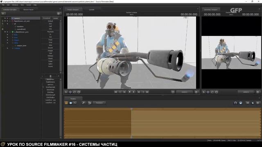Apply the Default procedural preset
Viewport: 262px width, 147px height.
click(x=50, y=21)
